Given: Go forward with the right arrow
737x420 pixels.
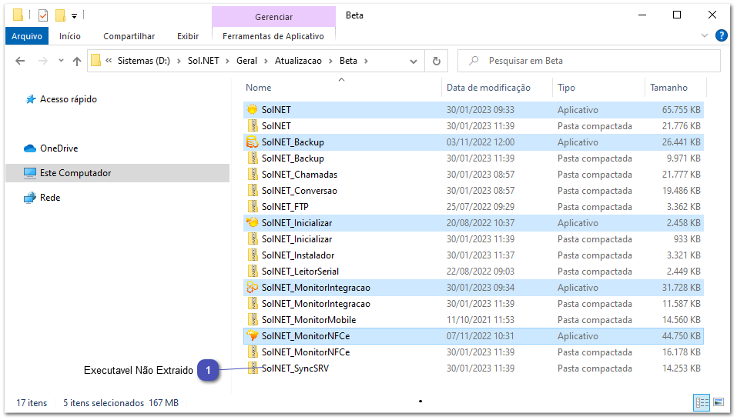Looking at the screenshot, I should point(43,61).
